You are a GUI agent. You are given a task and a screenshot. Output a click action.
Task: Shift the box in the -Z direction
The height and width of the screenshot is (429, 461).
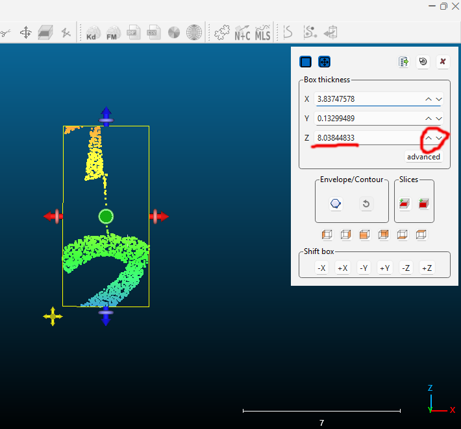405,268
